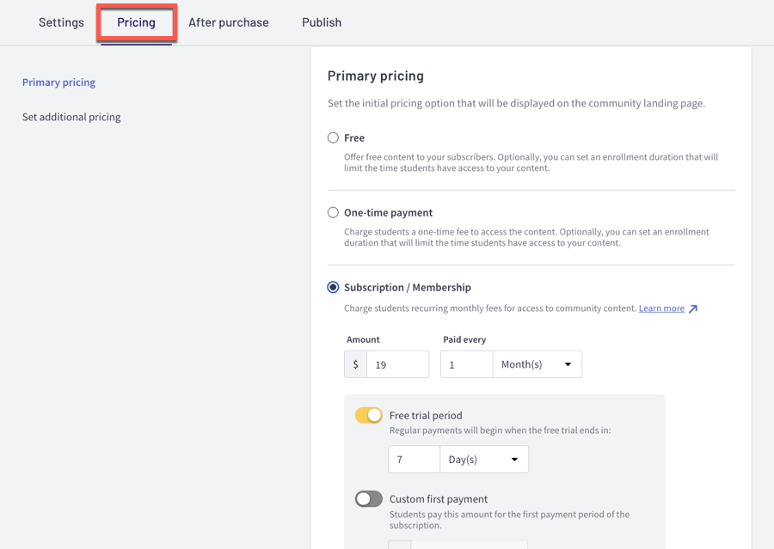Select the Free pricing radio button
Screen dimensions: 774x549
333,137
